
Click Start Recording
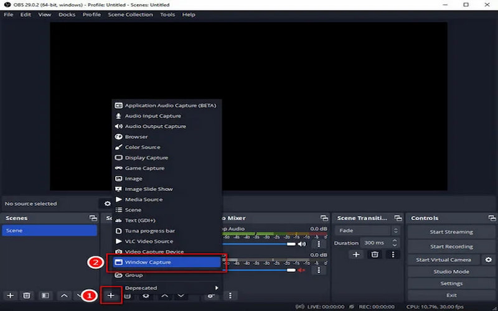[451, 246]
